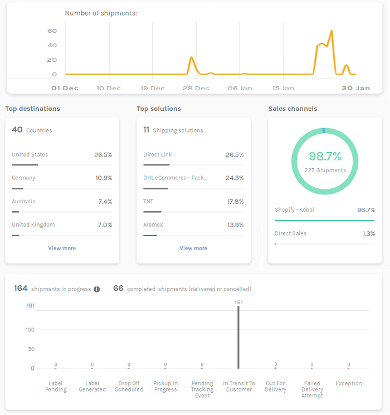Click the blue segment of the donut chart
Image resolution: width=390 pixels, height=415 pixels.
click(x=324, y=130)
